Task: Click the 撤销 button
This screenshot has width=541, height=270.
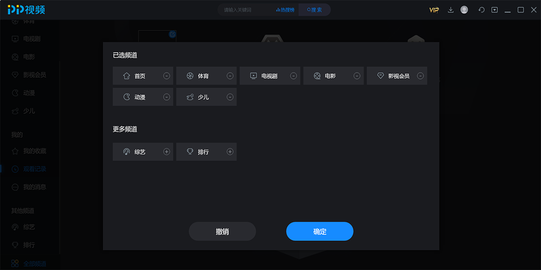Action: (x=222, y=232)
